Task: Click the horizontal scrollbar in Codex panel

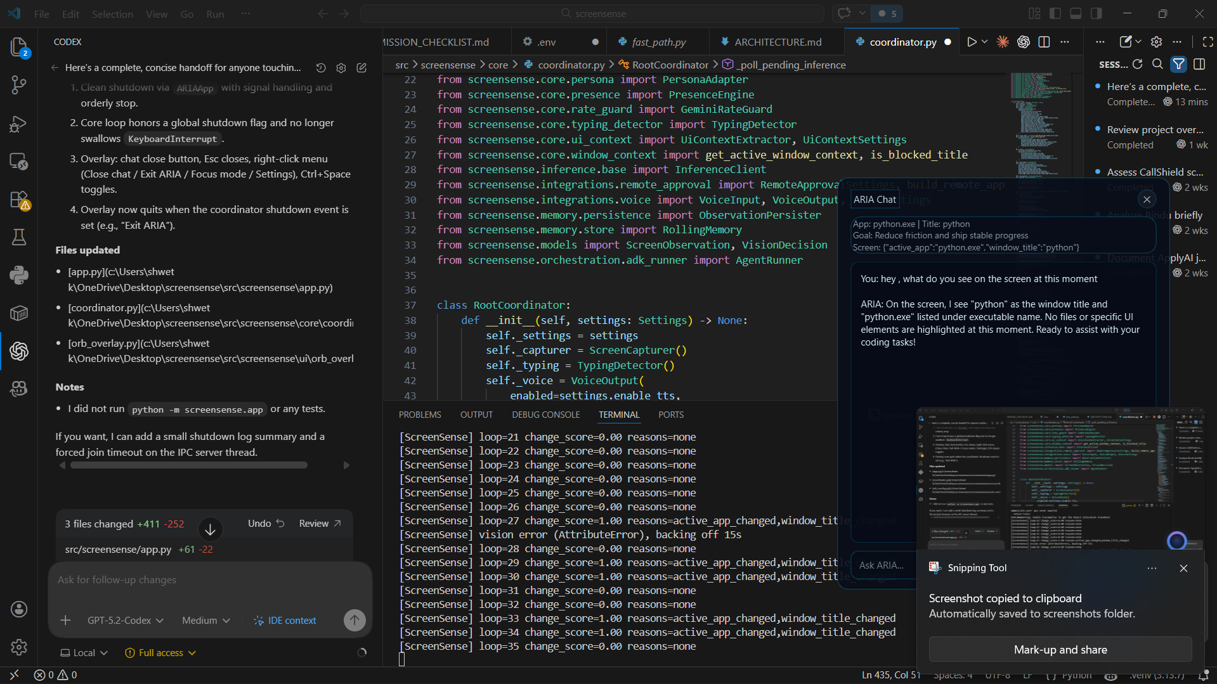Action: pos(189,465)
